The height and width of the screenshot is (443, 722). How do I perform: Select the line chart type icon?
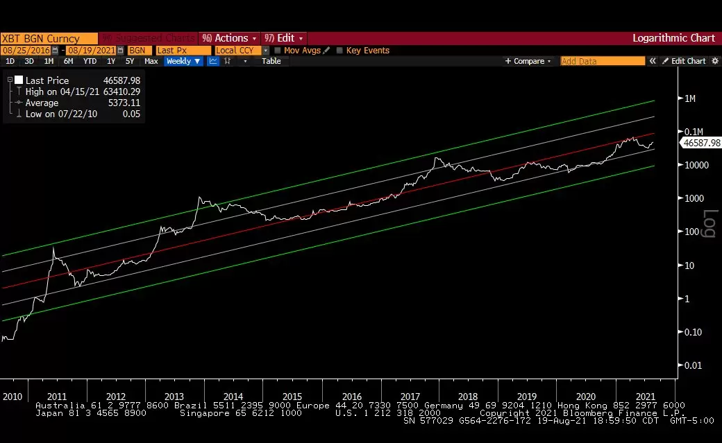[x=213, y=61]
